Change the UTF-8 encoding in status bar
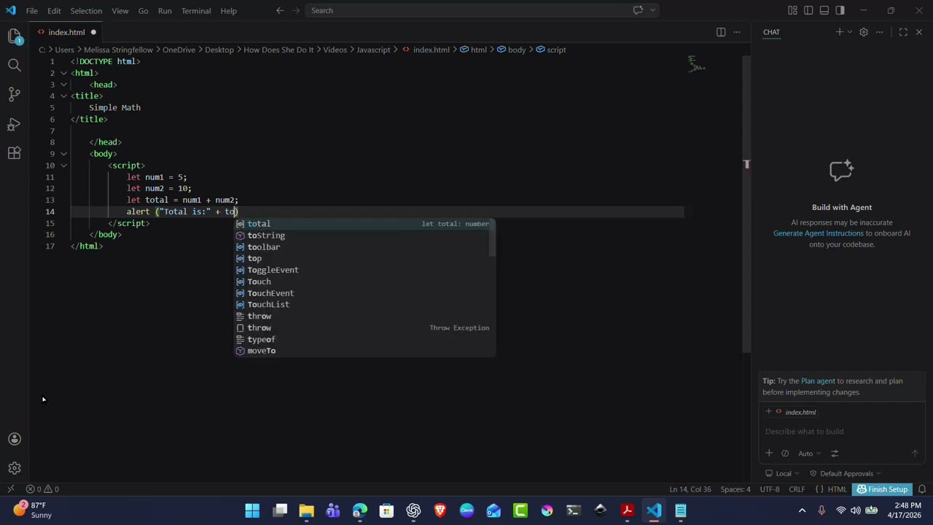 tap(769, 489)
